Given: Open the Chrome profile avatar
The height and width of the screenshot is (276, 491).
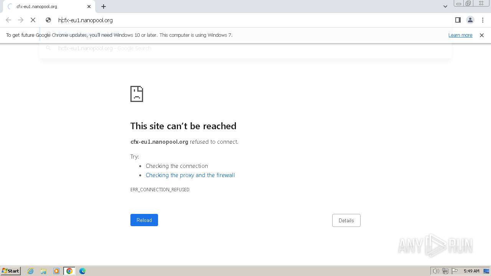Looking at the screenshot, I should pyautogui.click(x=470, y=20).
